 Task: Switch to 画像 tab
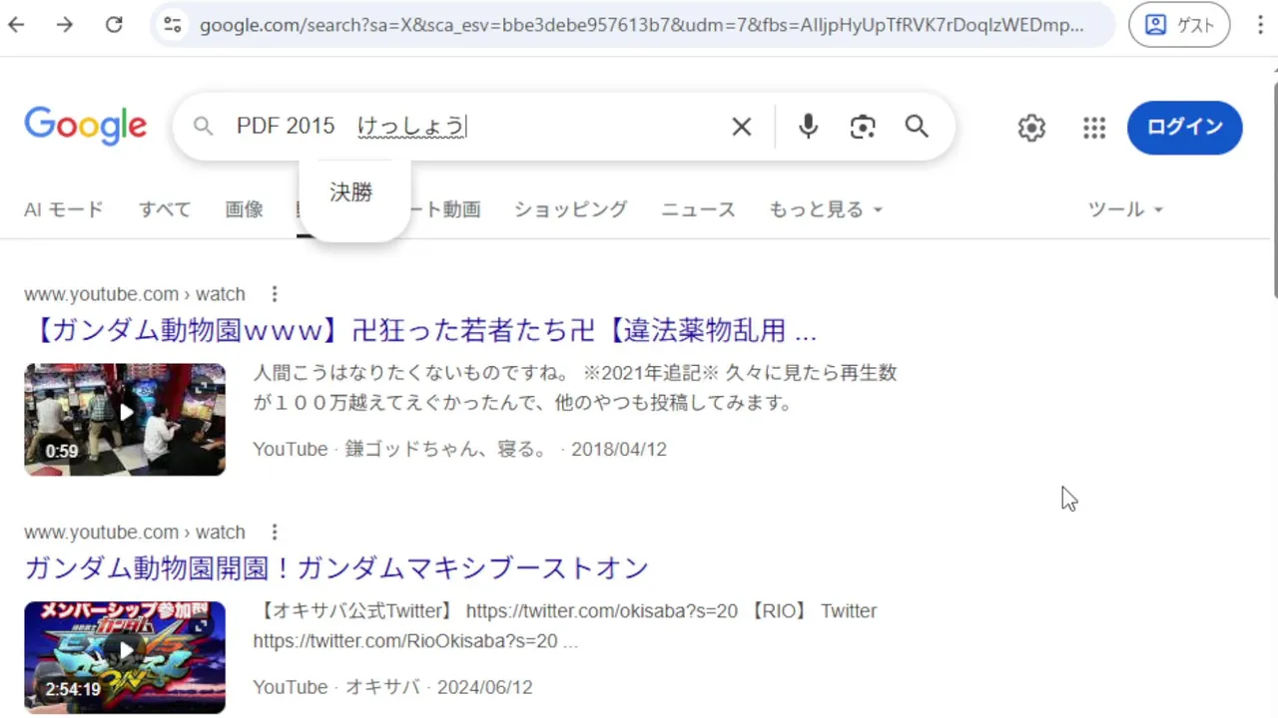245,209
